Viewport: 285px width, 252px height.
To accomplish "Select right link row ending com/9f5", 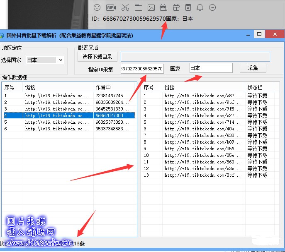I will coord(210,109).
